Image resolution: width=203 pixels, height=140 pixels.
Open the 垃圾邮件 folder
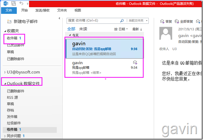click(14, 123)
